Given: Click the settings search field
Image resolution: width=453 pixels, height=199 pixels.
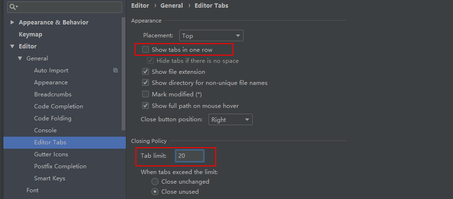Looking at the screenshot, I should (x=67, y=7).
